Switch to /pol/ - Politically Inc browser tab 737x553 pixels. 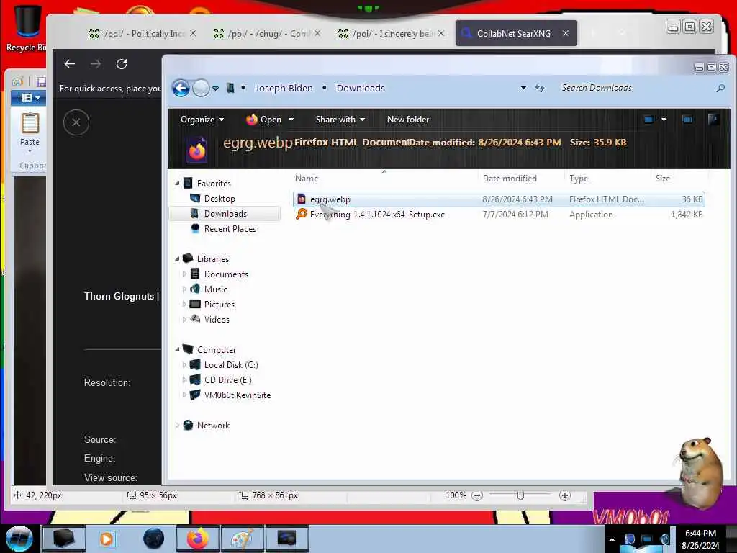coord(143,33)
